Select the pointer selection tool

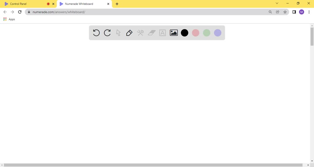[x=118, y=33]
